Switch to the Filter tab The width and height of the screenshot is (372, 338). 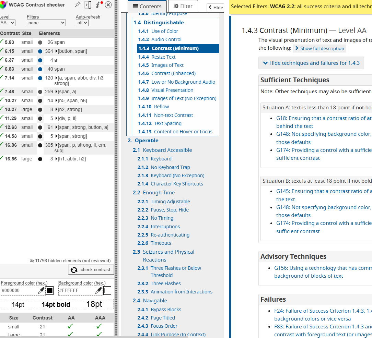click(183, 6)
